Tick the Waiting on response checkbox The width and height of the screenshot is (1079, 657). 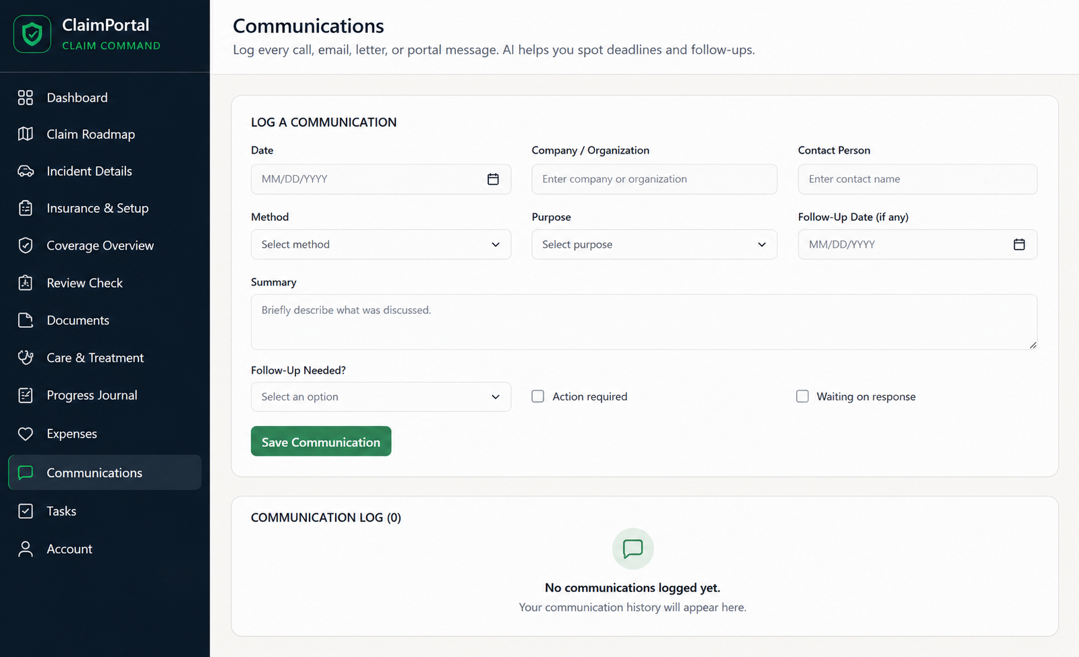point(802,397)
